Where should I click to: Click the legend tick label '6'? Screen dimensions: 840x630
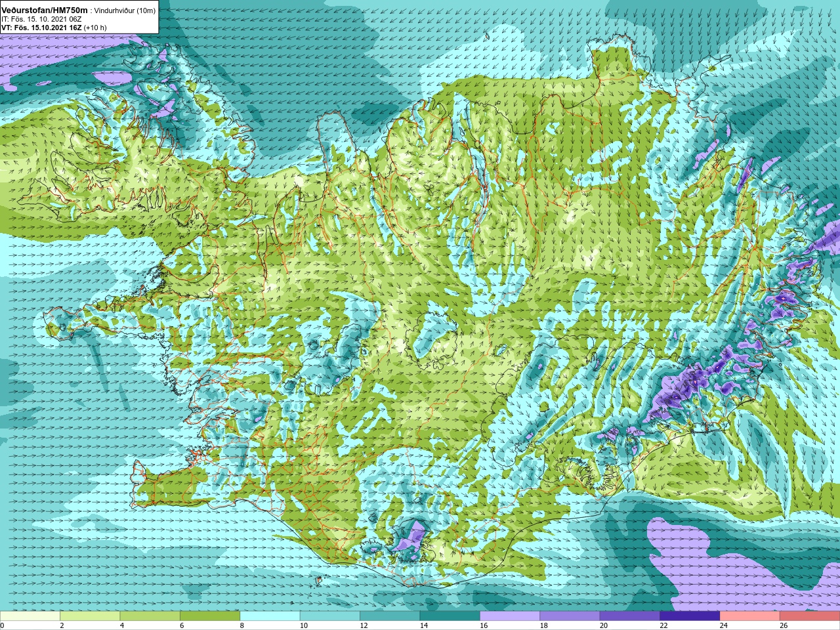(x=182, y=625)
